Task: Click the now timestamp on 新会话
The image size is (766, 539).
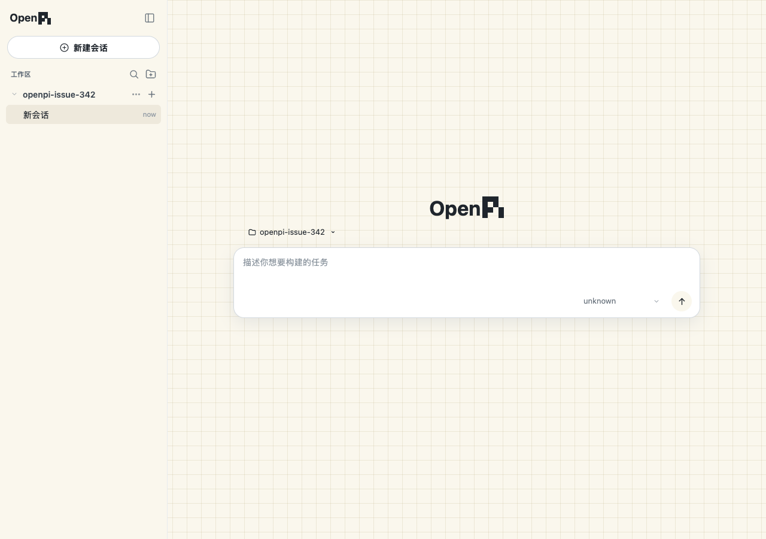Action: coord(150,114)
